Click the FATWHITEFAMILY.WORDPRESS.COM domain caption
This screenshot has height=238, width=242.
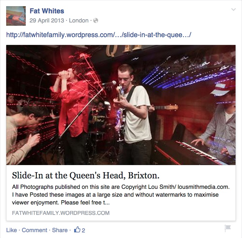[61, 213]
